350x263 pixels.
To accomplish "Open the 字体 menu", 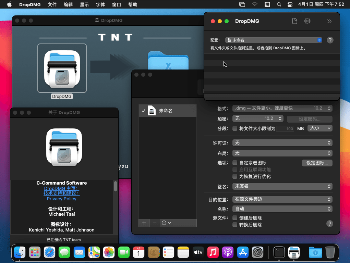I will pos(100,4).
